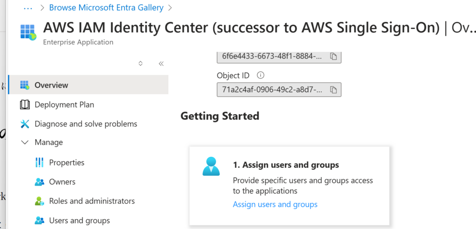476x229 pixels.
Task: Select the Object ID field 71a2c4af
Action: tap(279, 89)
